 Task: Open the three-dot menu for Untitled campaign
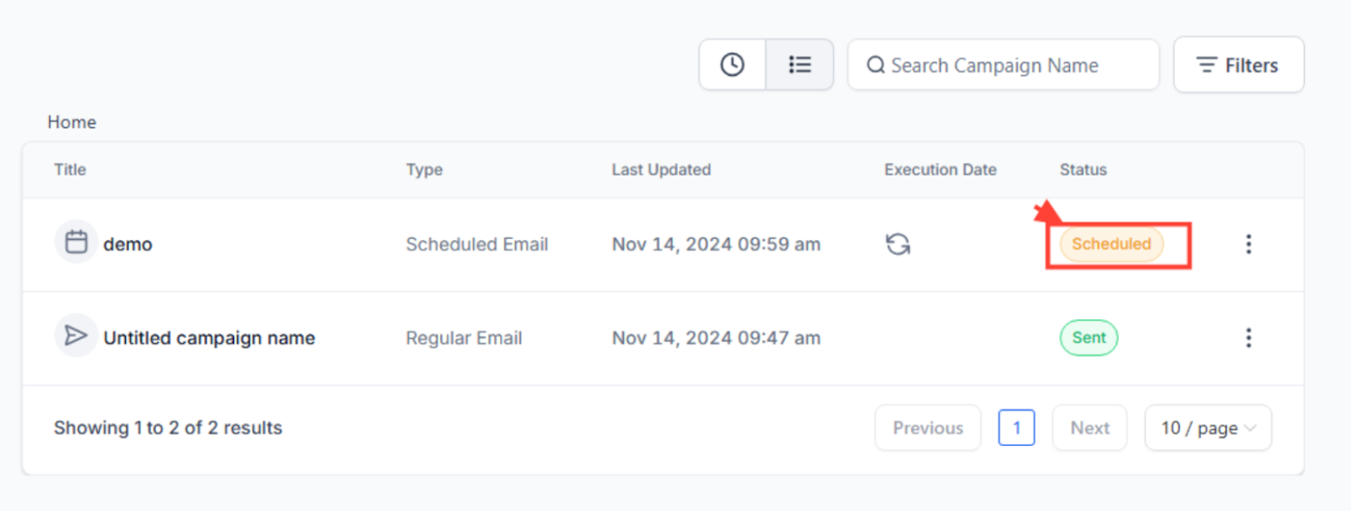click(1248, 338)
